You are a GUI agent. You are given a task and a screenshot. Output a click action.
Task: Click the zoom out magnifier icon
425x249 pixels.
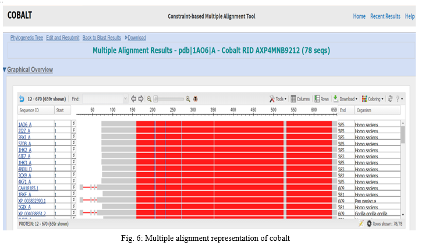point(149,99)
